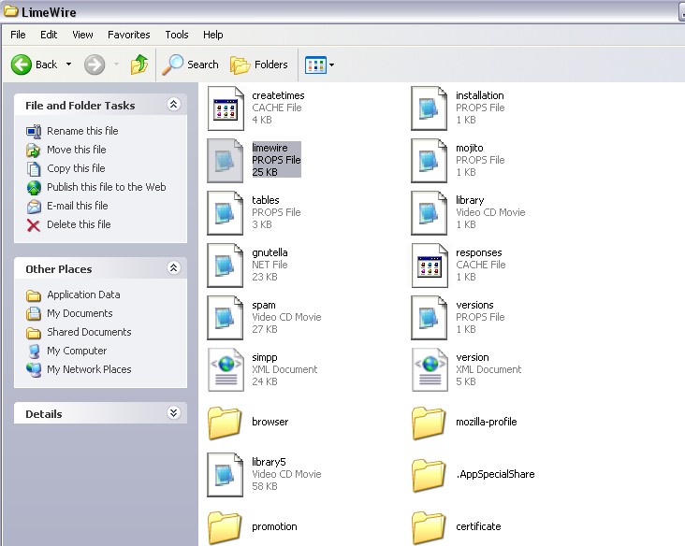The width and height of the screenshot is (685, 546).
Task: Select the versions PROPS file icon
Action: coord(430,318)
